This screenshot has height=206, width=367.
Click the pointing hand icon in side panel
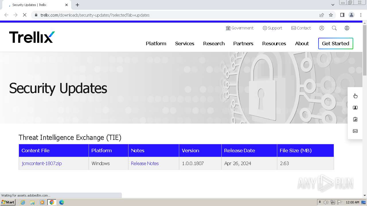(x=355, y=96)
